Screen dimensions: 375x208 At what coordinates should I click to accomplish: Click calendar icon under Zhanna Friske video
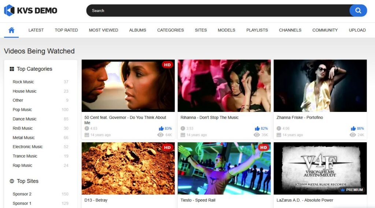(x=279, y=135)
